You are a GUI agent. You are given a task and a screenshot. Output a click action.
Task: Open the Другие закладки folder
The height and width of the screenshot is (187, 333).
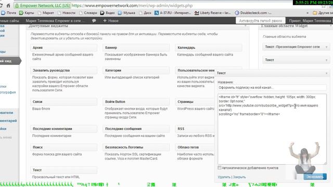click(x=323, y=13)
